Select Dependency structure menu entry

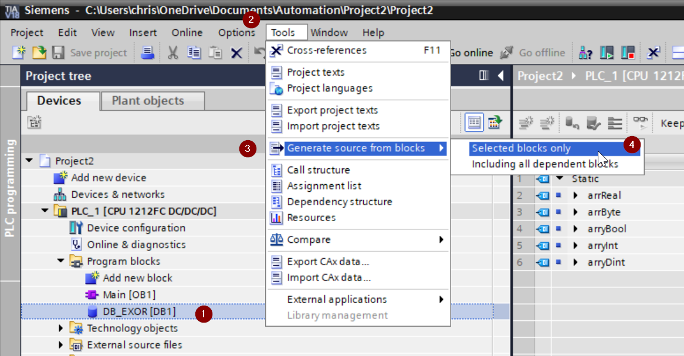[x=358, y=202]
